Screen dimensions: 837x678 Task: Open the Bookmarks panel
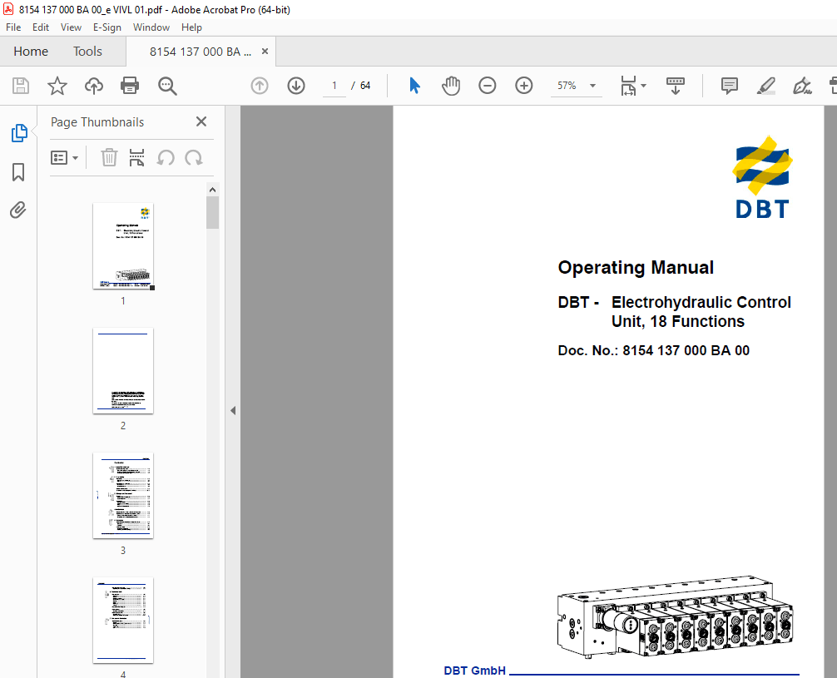coord(18,171)
